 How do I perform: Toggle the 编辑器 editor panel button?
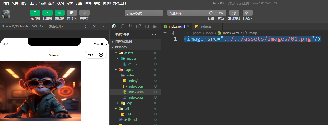pyautogui.click(x=47, y=13)
